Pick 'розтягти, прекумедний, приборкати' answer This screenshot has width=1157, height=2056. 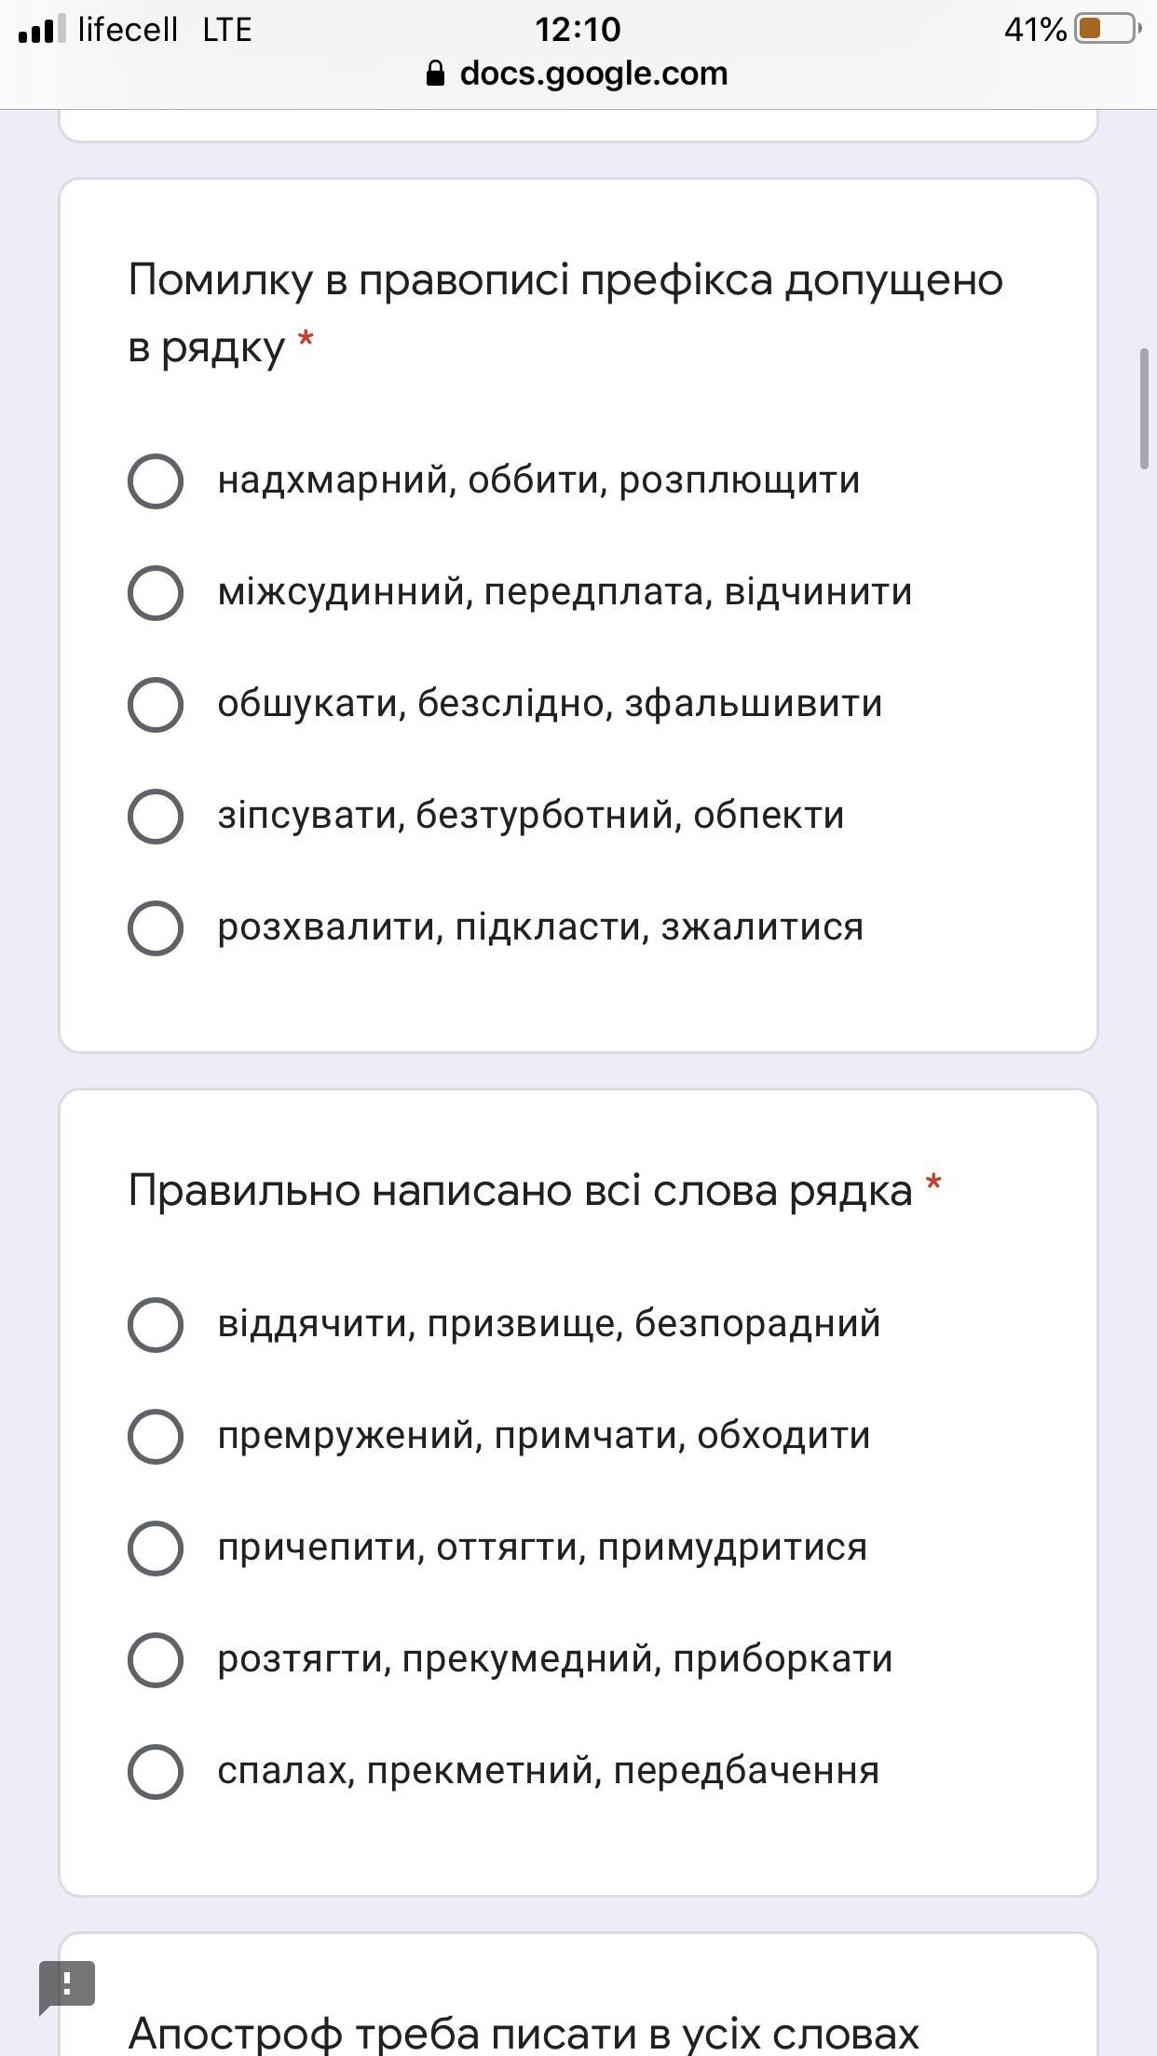(156, 1660)
